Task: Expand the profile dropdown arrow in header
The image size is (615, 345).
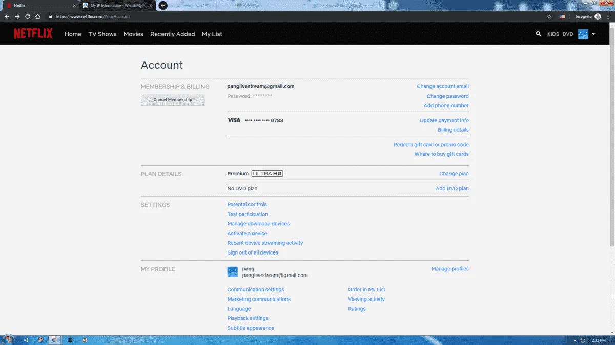Action: pyautogui.click(x=593, y=34)
